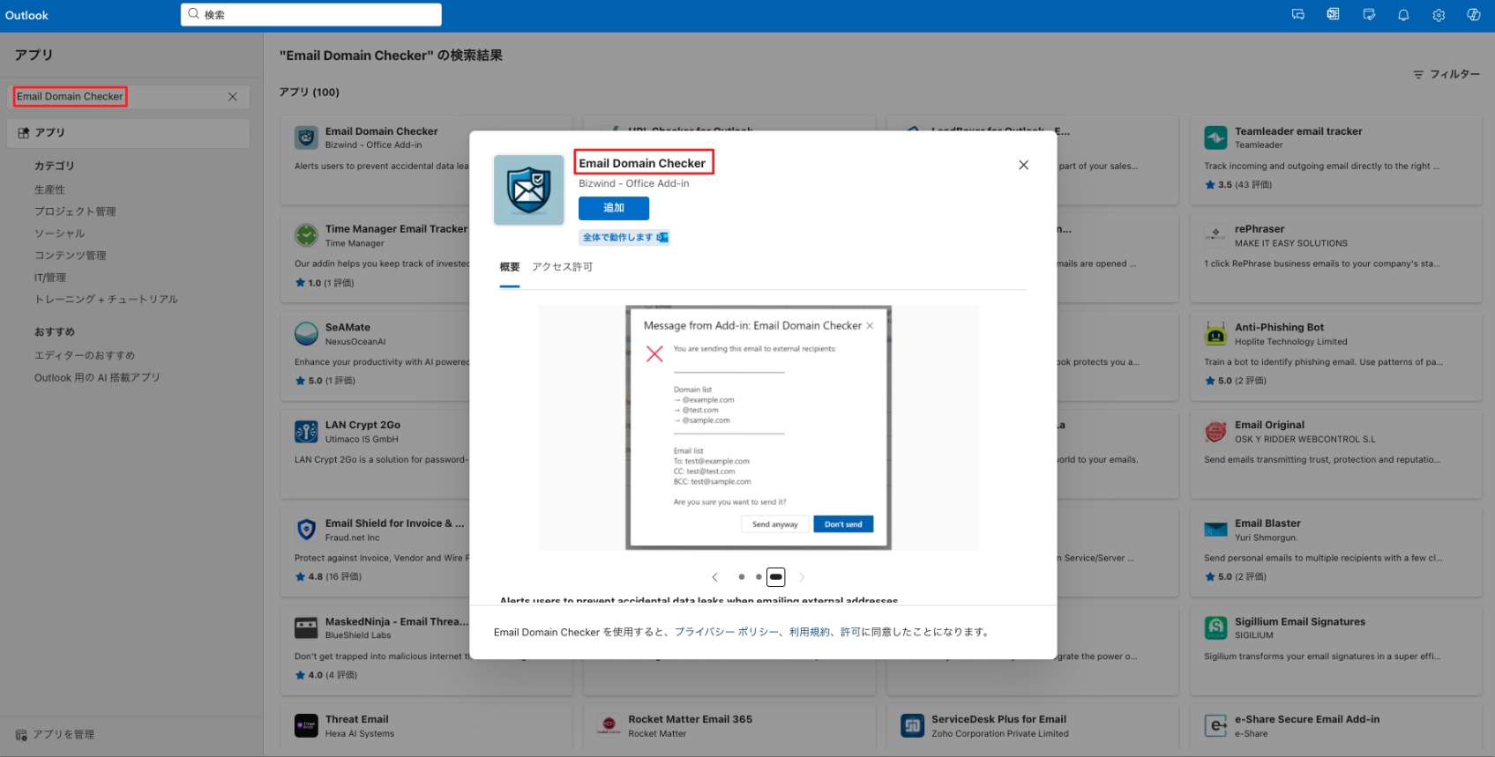Screen dimensions: 1495x757
Task: Open the settings gear in Outlook header
Action: coord(1439,15)
